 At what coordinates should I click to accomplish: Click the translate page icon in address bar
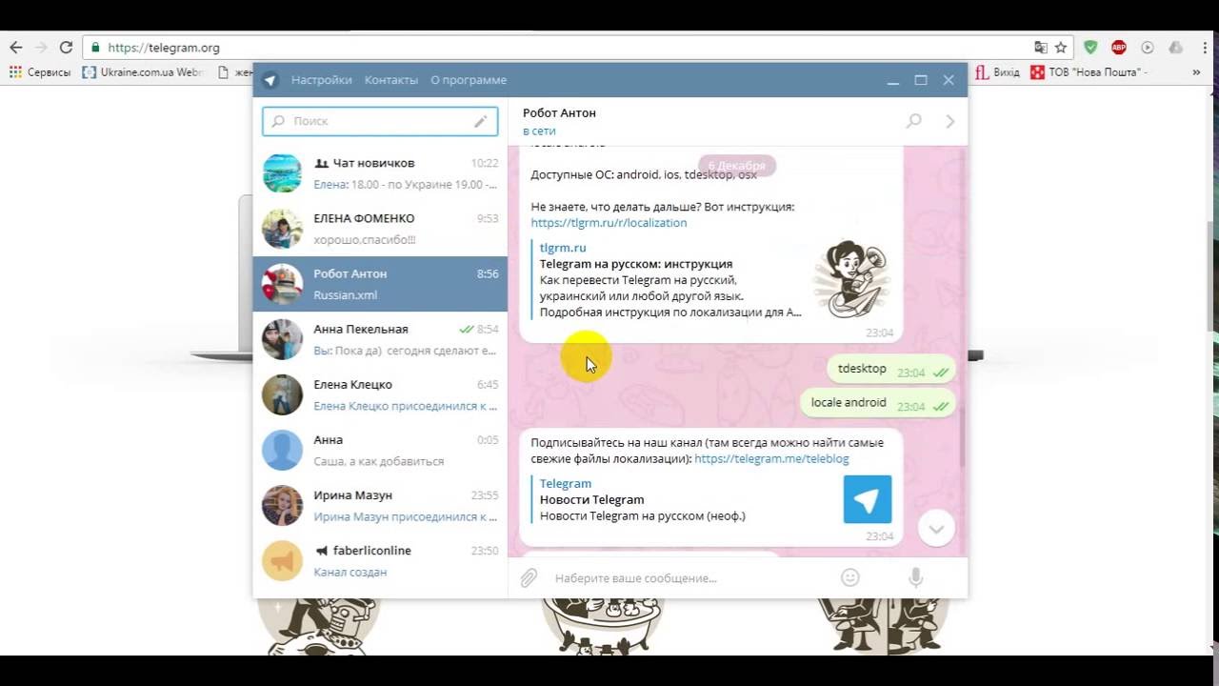(x=1041, y=48)
